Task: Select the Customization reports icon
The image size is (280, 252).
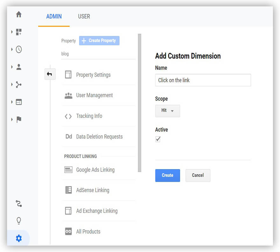Action: tap(18, 32)
